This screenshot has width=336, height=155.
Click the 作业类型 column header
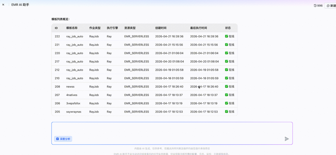(x=95, y=28)
